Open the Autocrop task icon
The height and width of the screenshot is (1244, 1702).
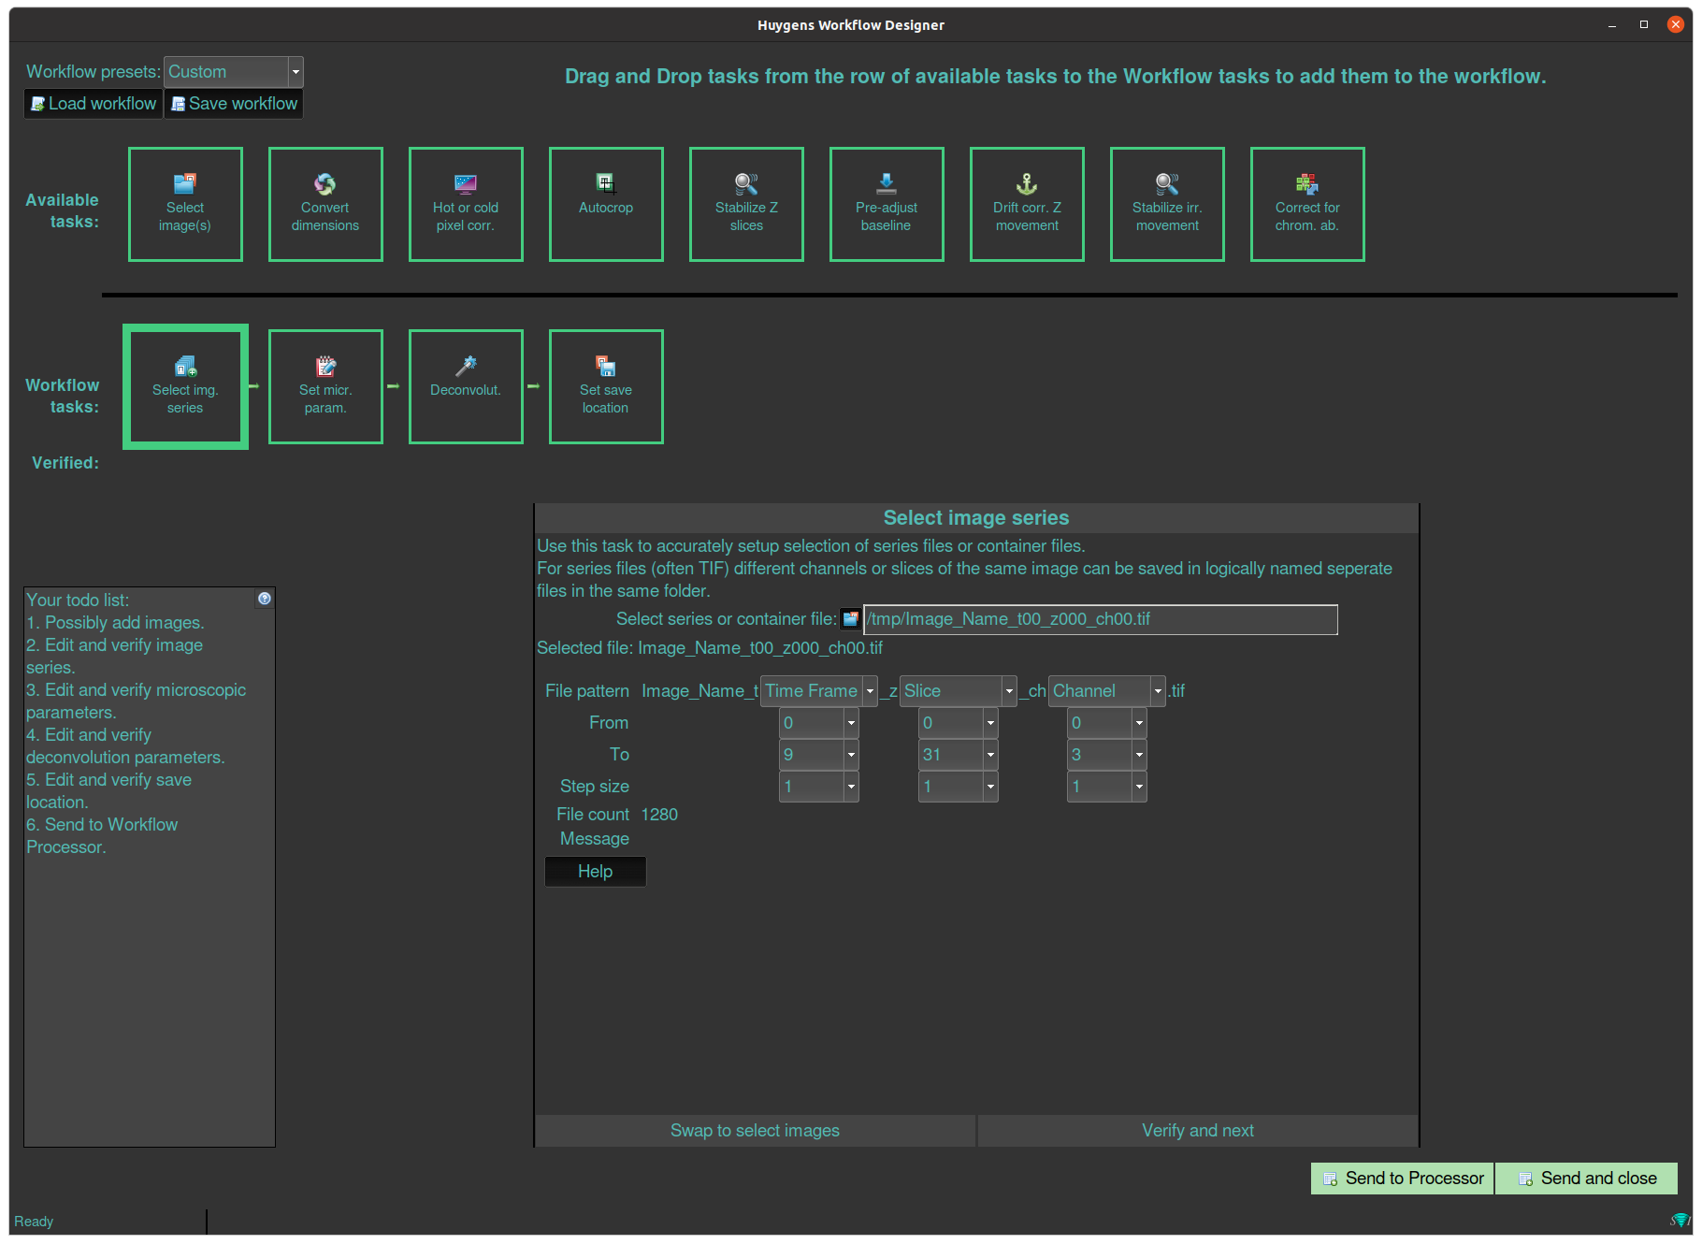click(x=606, y=204)
